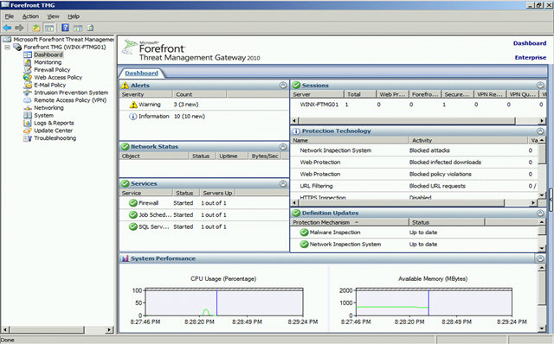Open the Intrusion Prevention System node
The height and width of the screenshot is (344, 554).
71,92
